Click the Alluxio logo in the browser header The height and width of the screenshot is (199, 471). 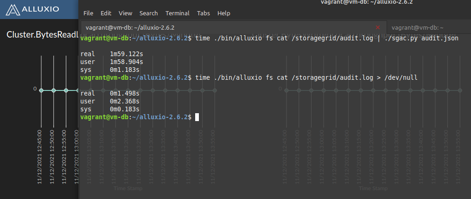point(33,9)
